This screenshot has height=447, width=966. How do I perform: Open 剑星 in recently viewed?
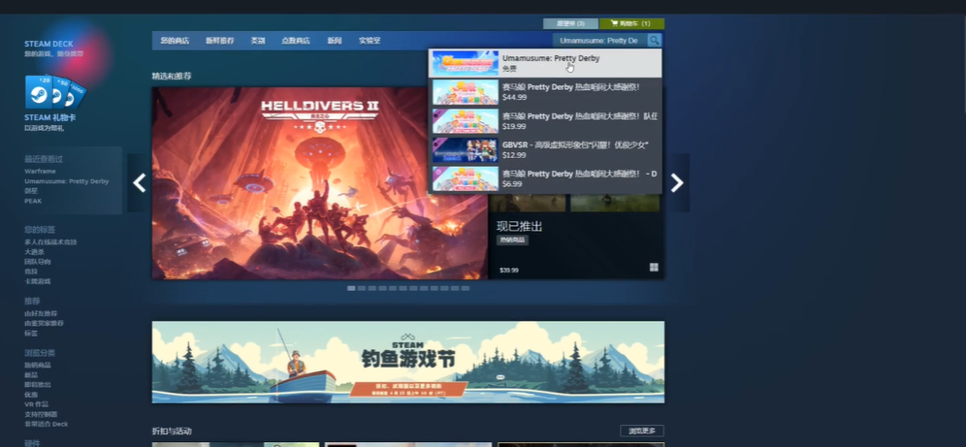(x=31, y=191)
